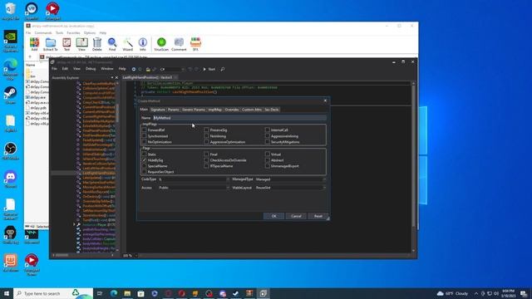The image size is (532, 299).
Task: Click the method Name input field
Action: pyautogui.click(x=239, y=118)
